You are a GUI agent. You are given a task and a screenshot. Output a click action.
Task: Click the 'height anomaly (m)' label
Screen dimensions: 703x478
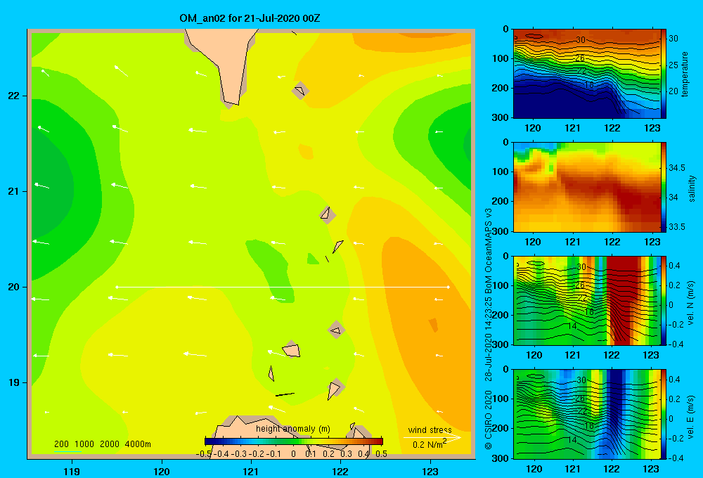(x=292, y=429)
